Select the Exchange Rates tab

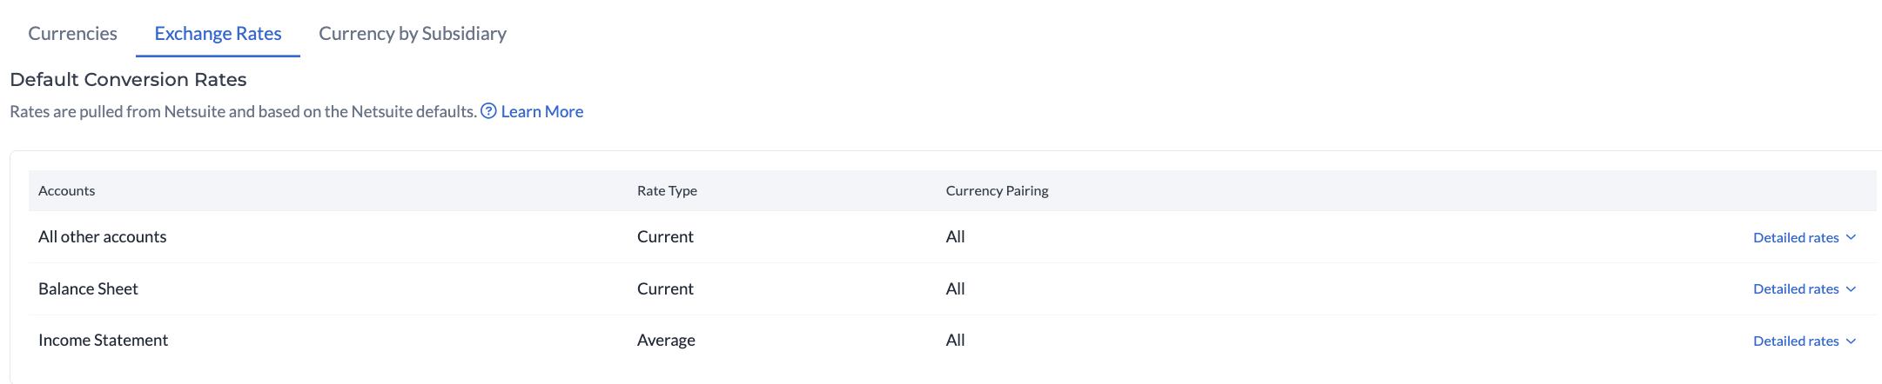[x=218, y=34]
